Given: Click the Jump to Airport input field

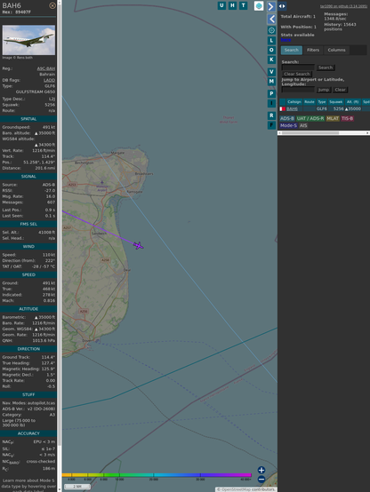Looking at the screenshot, I should coord(298,90).
